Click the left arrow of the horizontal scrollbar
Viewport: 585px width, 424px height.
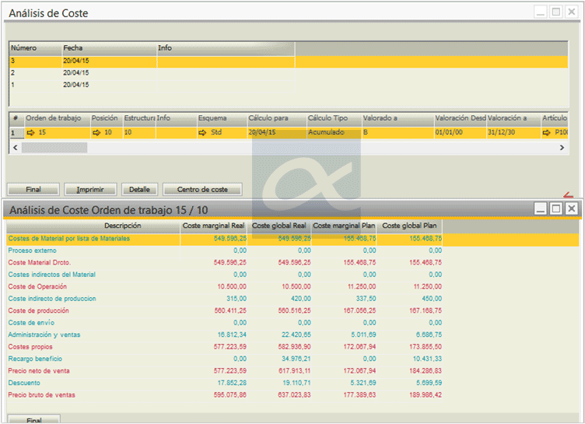(x=15, y=147)
